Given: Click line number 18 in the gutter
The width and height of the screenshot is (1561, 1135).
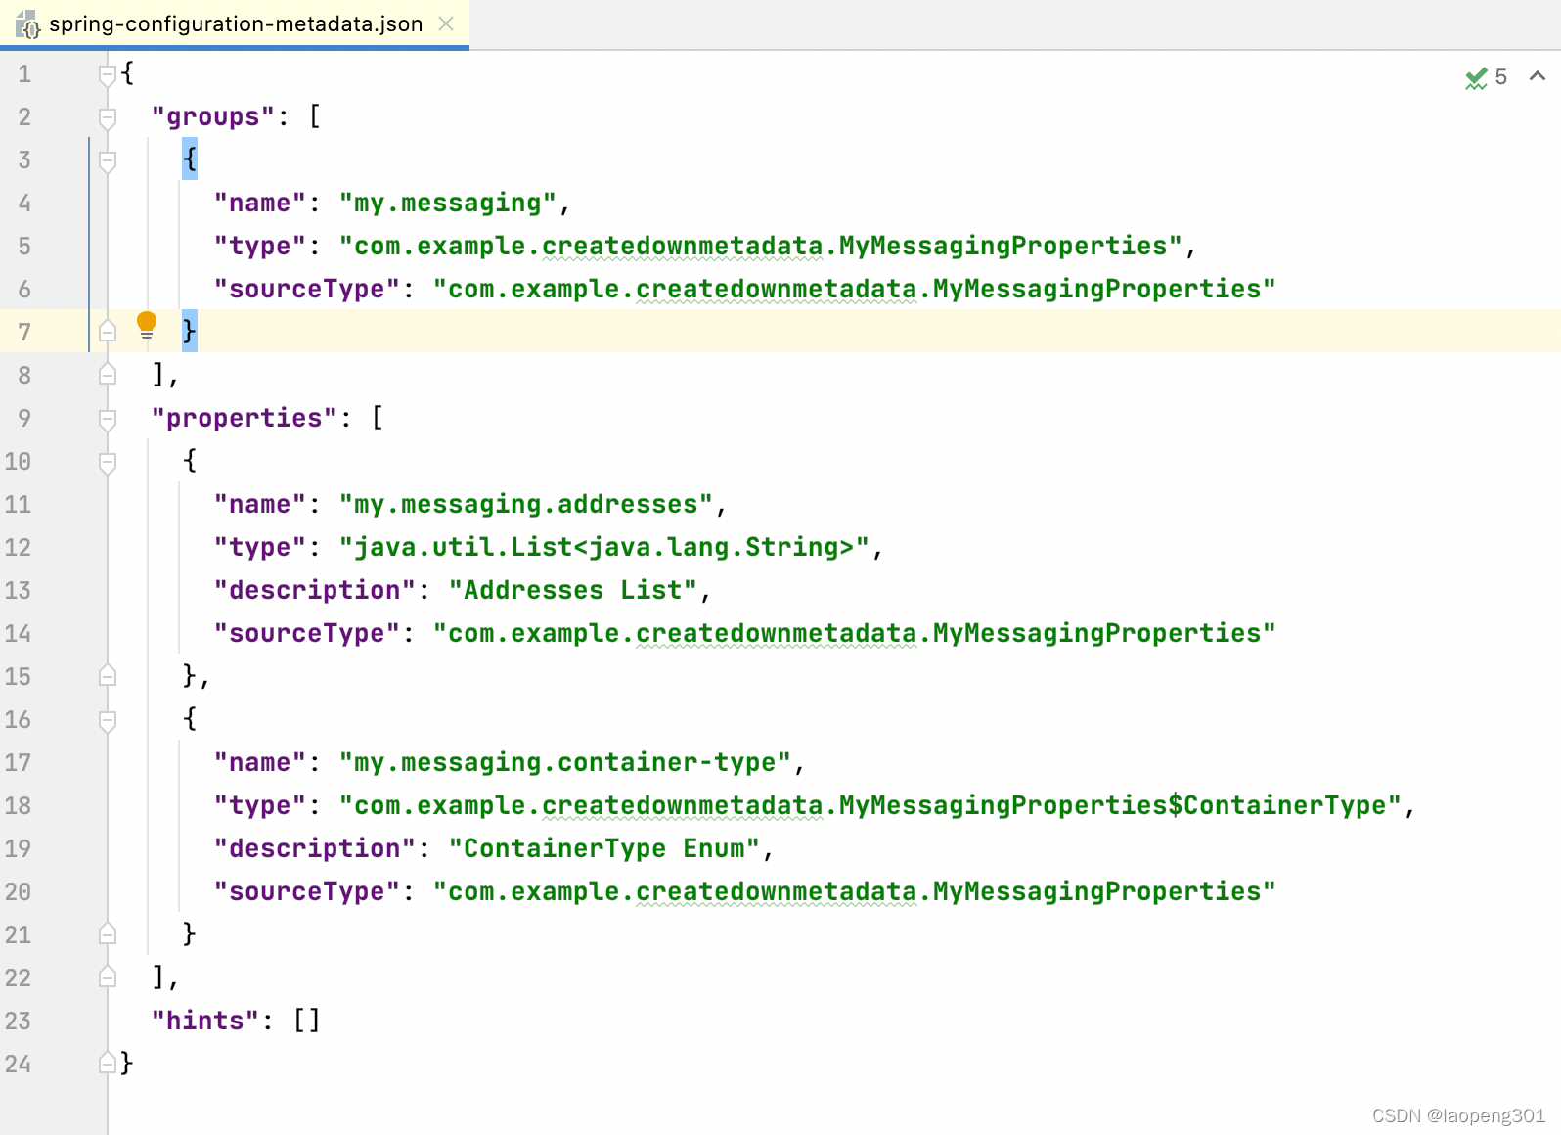Looking at the screenshot, I should pos(18,806).
